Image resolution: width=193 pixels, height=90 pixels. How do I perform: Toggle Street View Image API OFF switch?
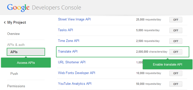(x=176, y=20)
